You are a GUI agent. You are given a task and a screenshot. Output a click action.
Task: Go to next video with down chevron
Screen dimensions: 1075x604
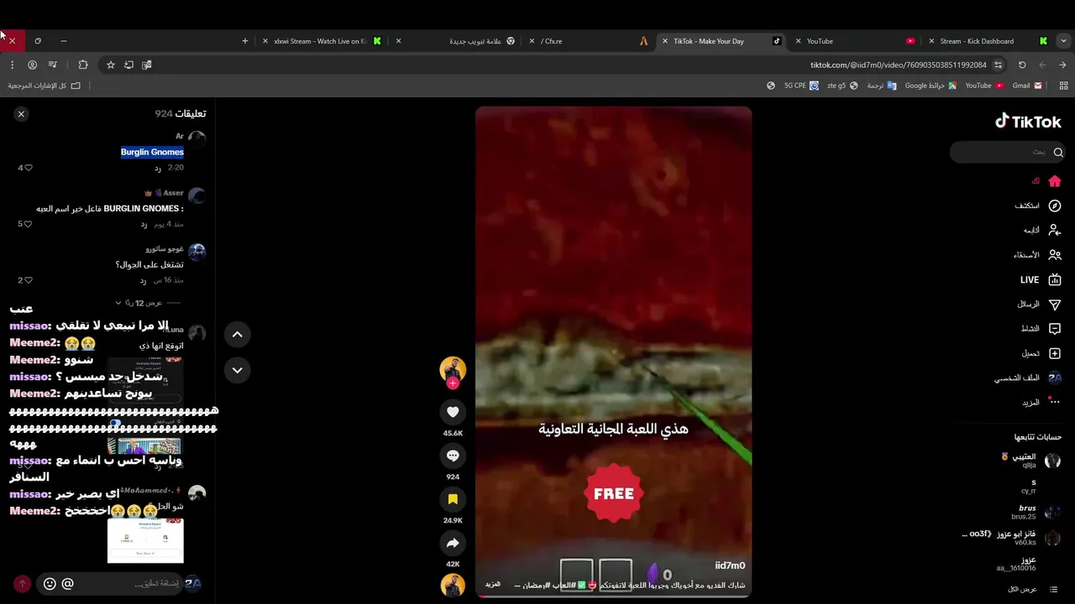(x=237, y=370)
